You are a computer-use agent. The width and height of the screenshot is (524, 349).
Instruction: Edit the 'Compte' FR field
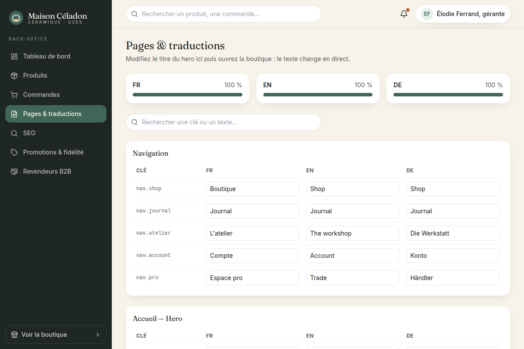tap(252, 256)
